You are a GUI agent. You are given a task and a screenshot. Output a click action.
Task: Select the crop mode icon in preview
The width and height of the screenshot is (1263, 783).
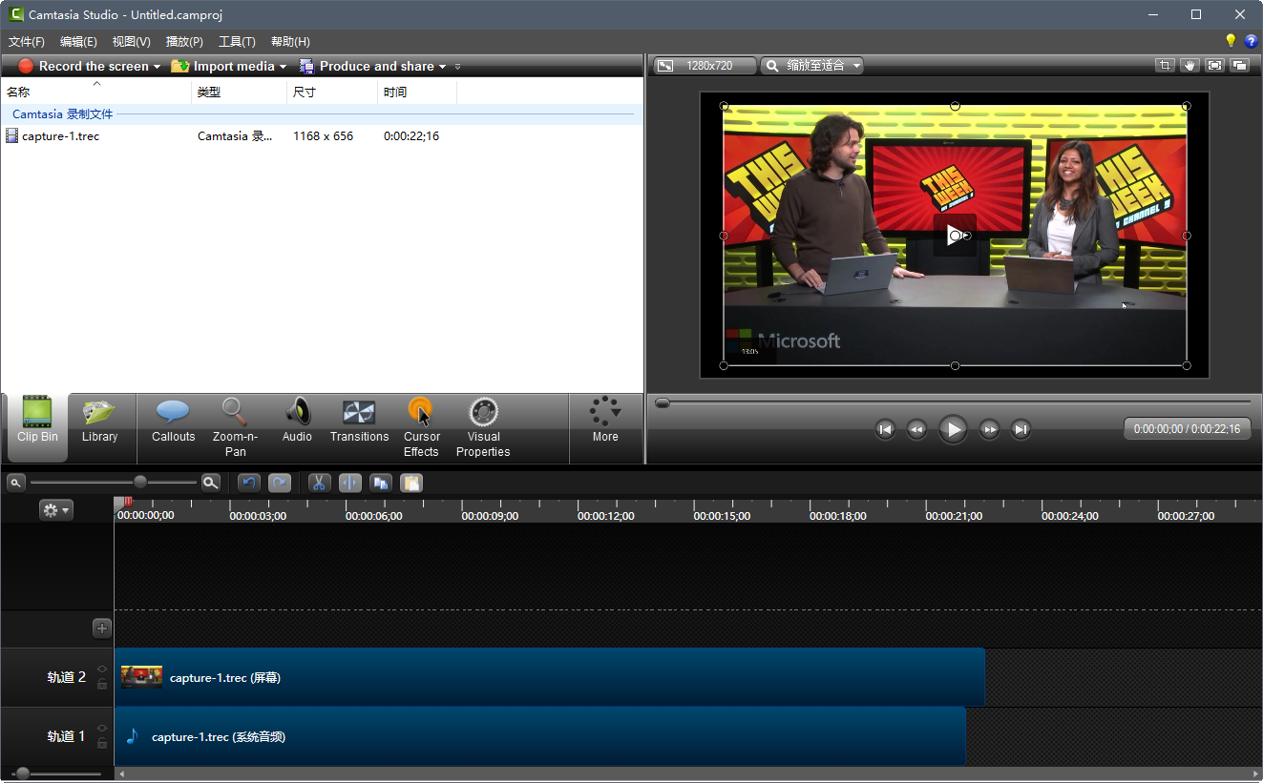tap(1164, 65)
